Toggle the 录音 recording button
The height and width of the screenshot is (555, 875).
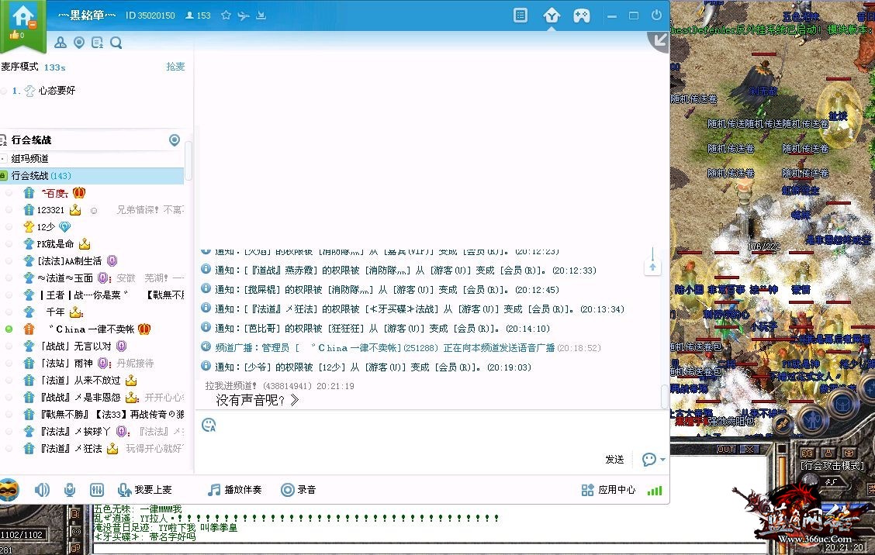[298, 490]
